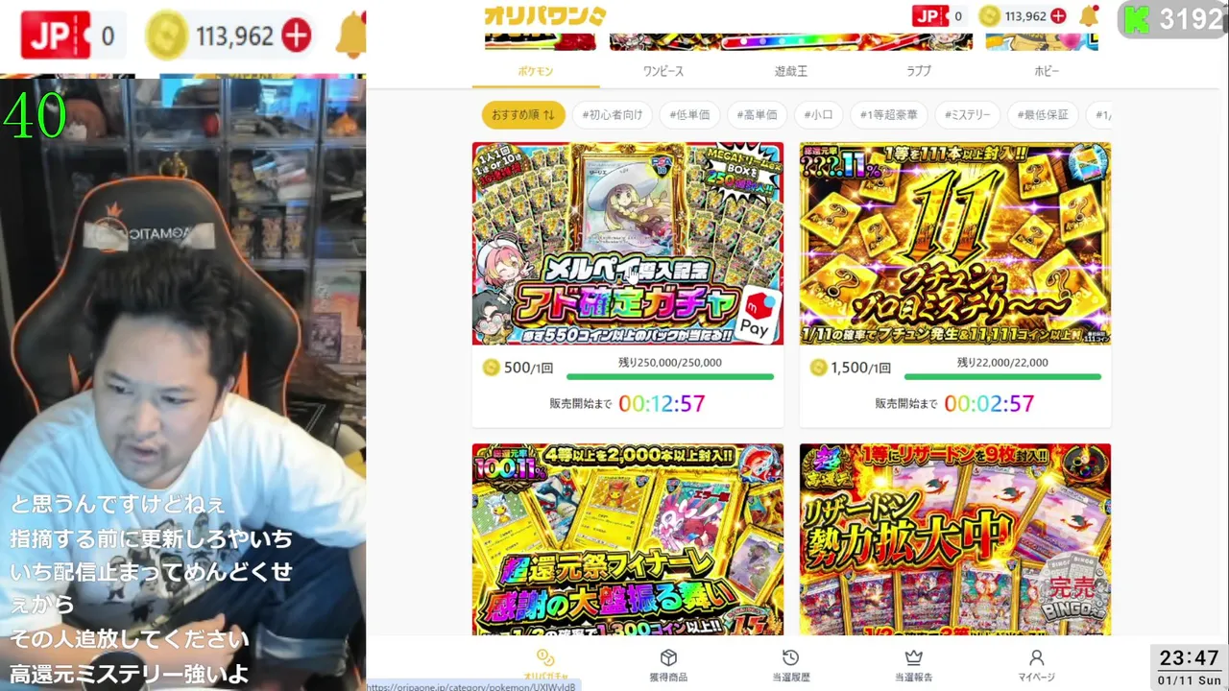
Task: Click the coin icon next to 500/1回
Action: 492,368
